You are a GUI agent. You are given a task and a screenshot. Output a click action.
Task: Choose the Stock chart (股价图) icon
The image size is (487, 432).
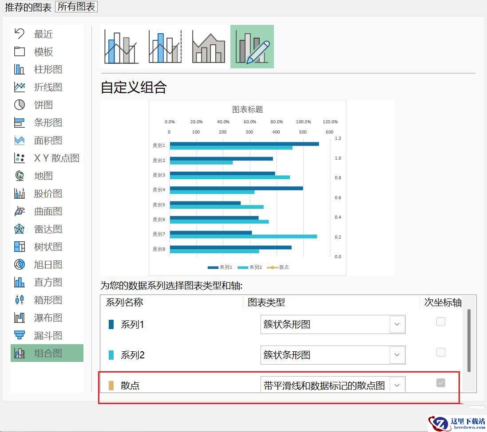[20, 193]
